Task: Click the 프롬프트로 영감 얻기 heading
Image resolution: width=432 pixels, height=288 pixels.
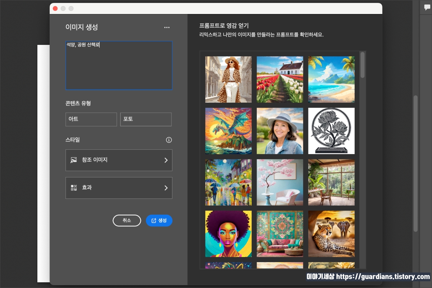Action: pyautogui.click(x=224, y=25)
